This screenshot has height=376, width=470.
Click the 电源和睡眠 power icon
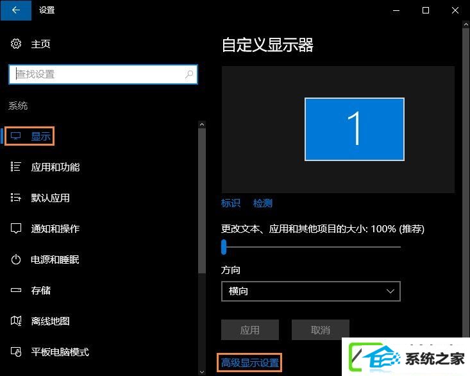16,259
